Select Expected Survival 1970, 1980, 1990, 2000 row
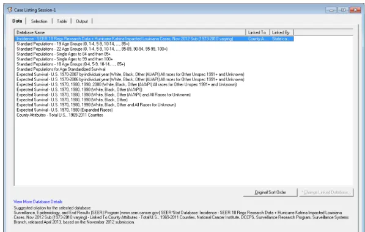Image resolution: width=365 pixels, height=232 pixels. click(127, 85)
